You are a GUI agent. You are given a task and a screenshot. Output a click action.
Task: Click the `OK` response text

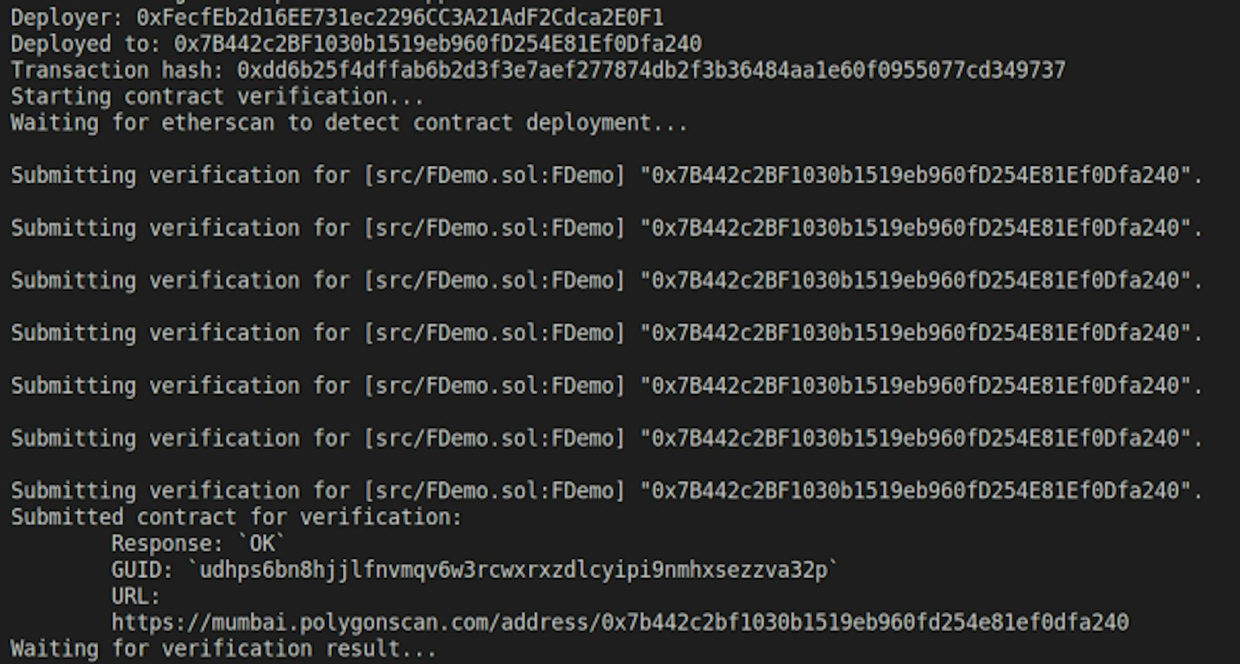tap(262, 543)
